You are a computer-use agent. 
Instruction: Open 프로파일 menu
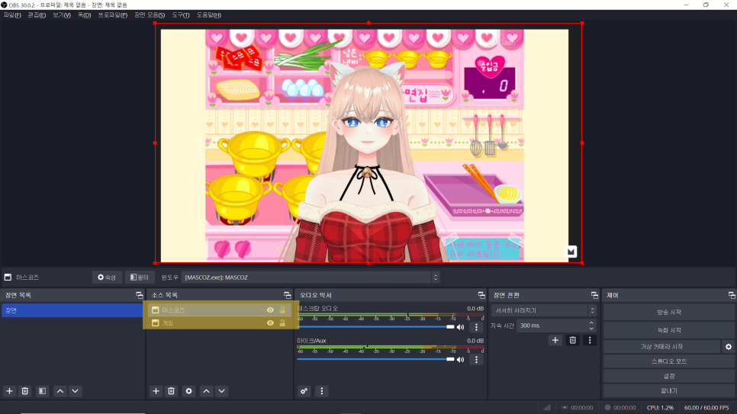(113, 15)
